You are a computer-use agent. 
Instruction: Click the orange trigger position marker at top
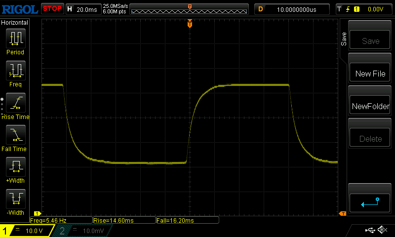tap(190, 24)
